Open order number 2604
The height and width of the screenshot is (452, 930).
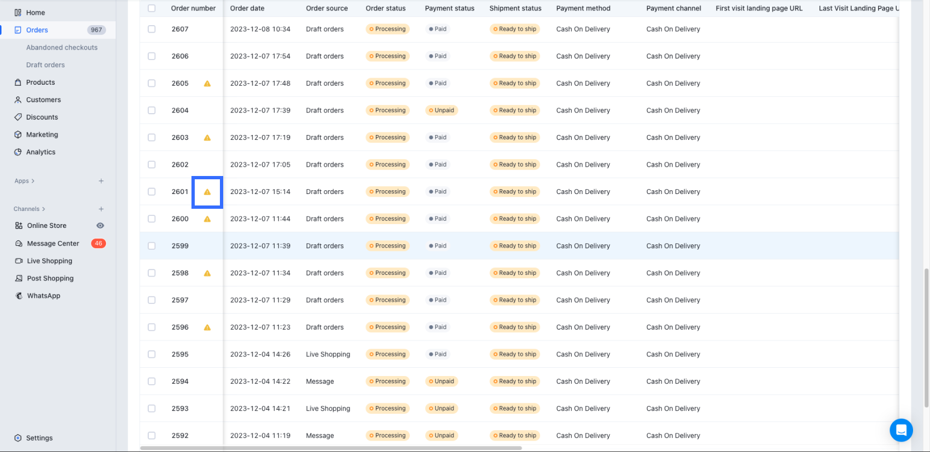[180, 110]
